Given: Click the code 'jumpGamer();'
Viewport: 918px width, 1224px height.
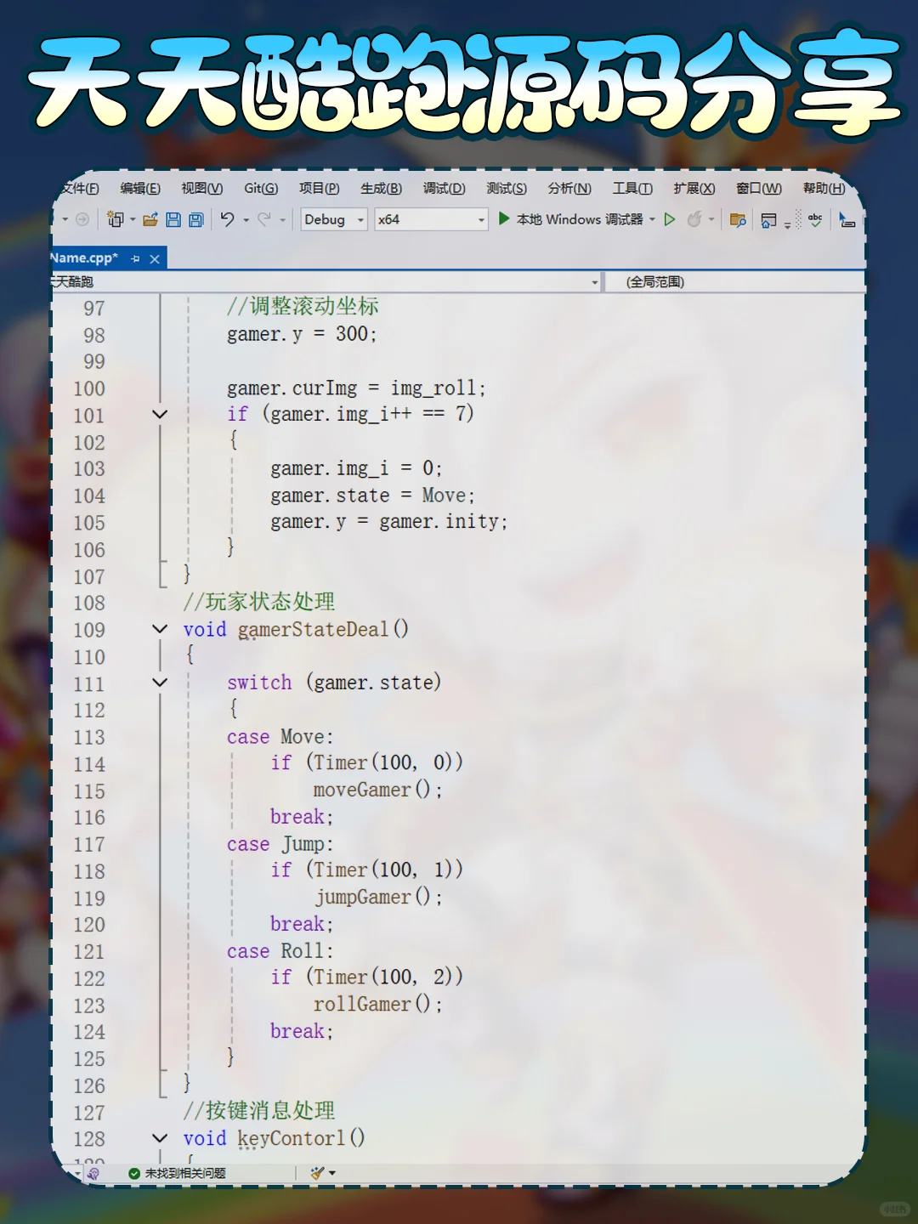Looking at the screenshot, I should point(378,897).
